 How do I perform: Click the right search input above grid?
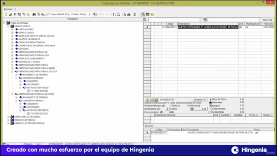234,20
